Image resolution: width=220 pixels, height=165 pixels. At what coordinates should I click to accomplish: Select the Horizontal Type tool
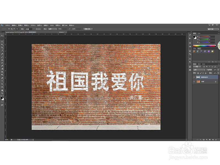(2, 81)
